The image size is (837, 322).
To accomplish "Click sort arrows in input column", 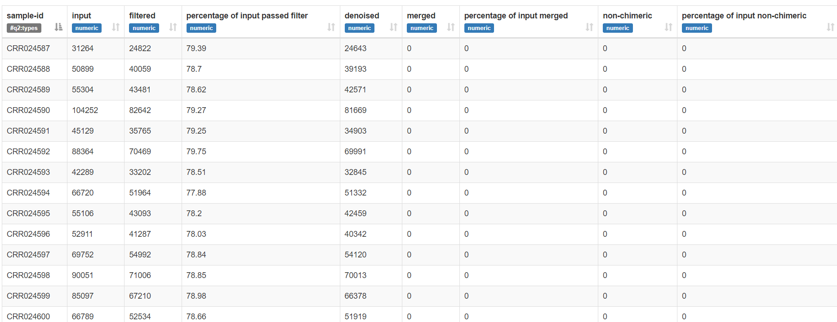I will [x=116, y=27].
